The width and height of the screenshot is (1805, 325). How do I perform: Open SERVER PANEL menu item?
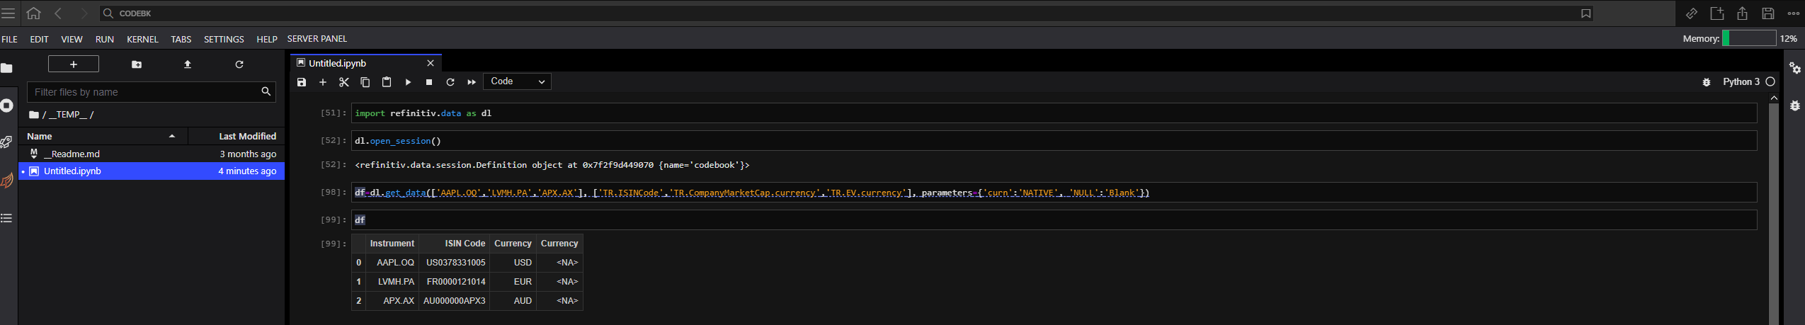point(317,39)
